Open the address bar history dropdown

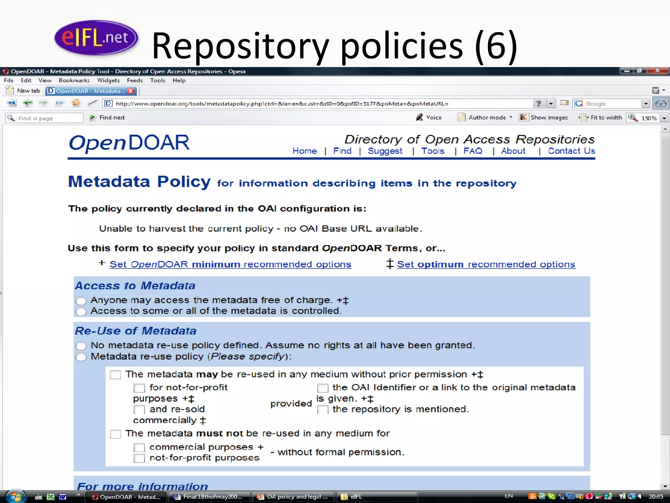click(551, 104)
